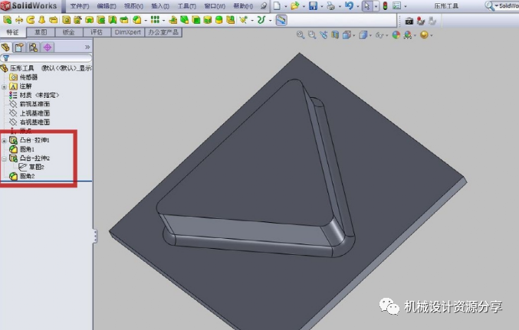Viewport: 519px width, 330px height.
Task: Click the Dome feature green icon
Action: pos(219,20)
